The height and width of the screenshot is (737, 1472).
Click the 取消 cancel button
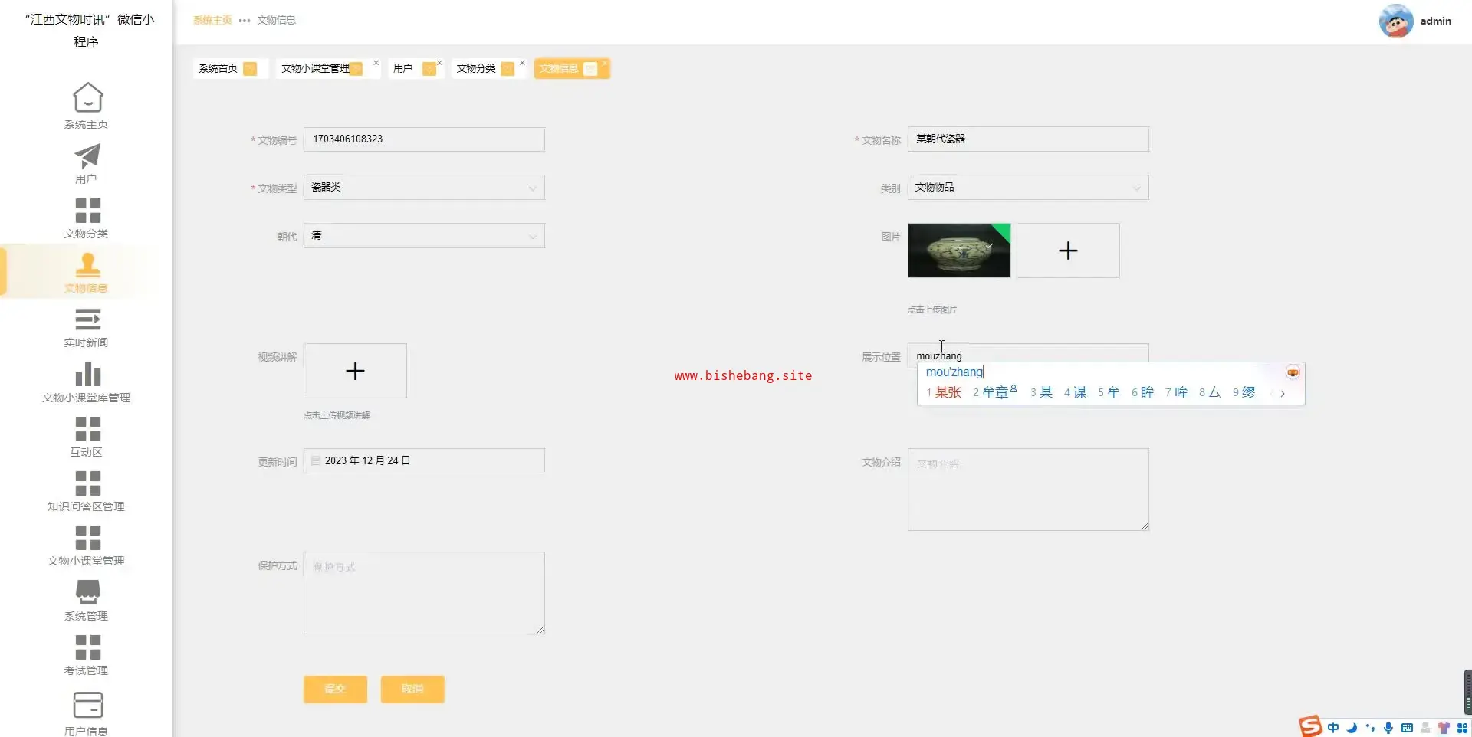point(412,689)
